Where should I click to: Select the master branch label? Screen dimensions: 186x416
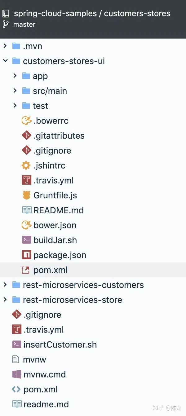(x=24, y=24)
